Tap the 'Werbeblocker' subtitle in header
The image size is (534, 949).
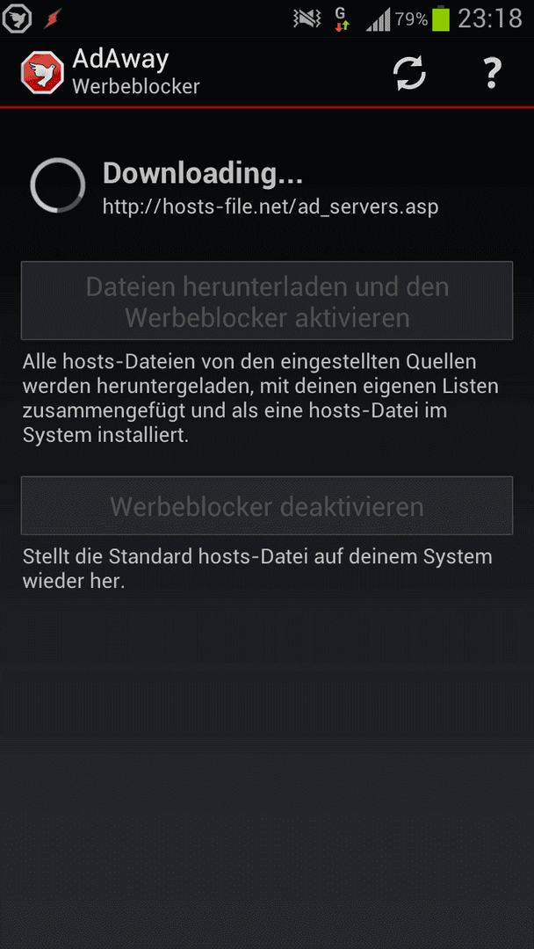(x=136, y=86)
